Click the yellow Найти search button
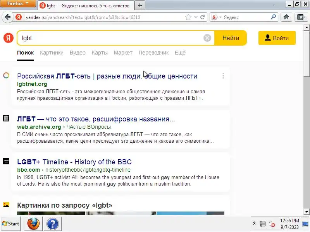Image resolution: width=310 pixels, height=232 pixels. tap(231, 38)
